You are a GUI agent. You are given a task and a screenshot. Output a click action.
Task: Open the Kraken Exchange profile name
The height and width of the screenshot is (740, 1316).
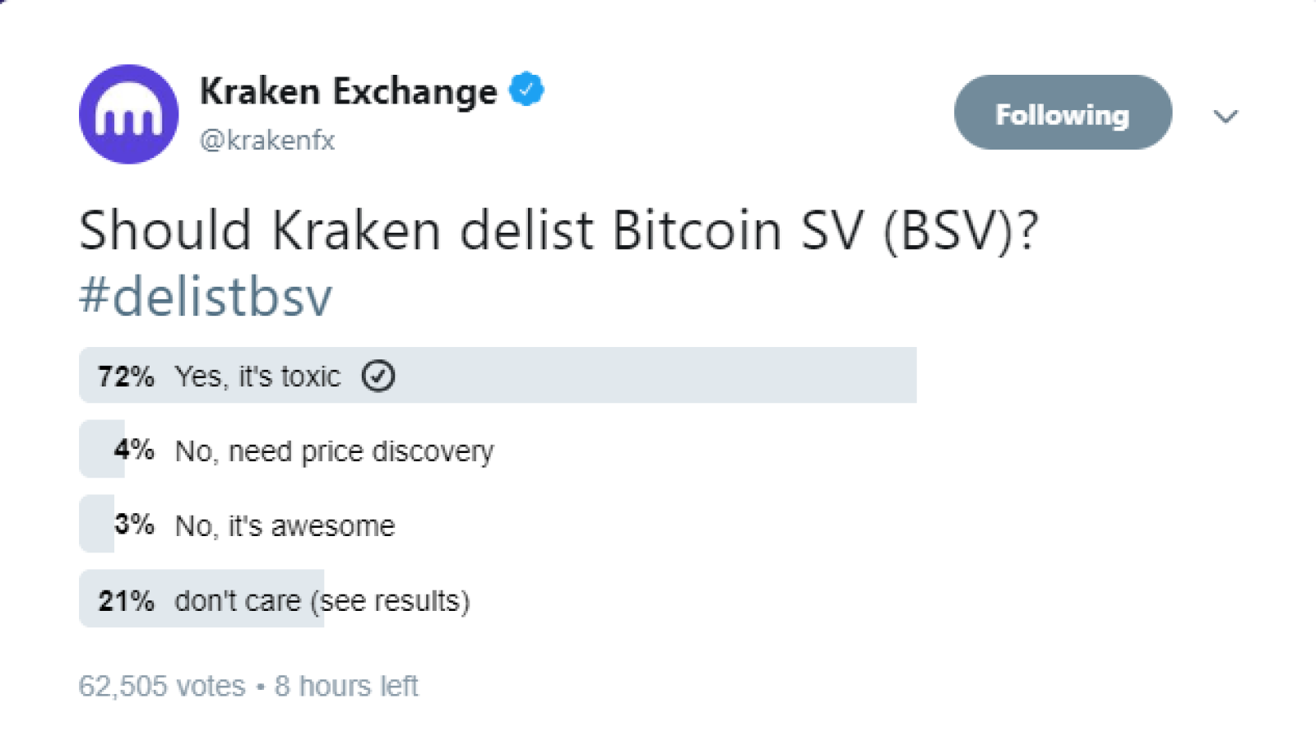click(348, 90)
